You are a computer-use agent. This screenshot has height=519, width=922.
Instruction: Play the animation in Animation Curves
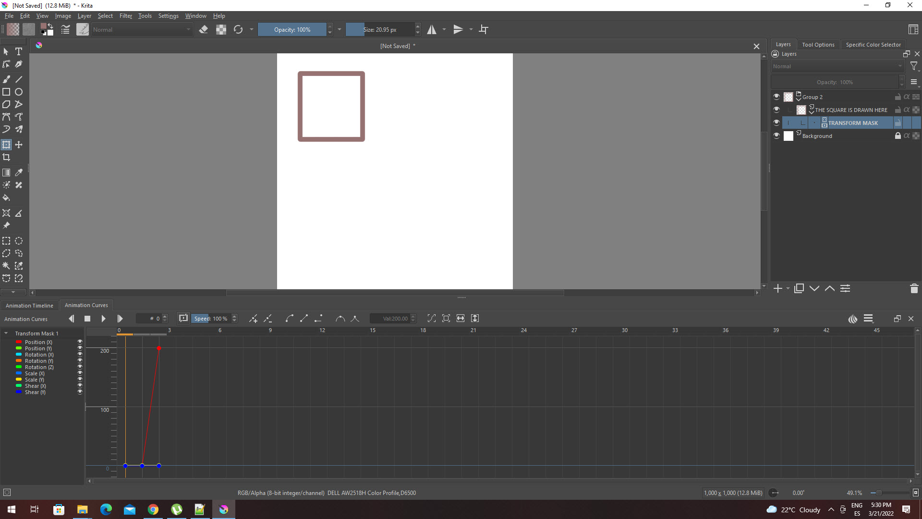tap(103, 318)
